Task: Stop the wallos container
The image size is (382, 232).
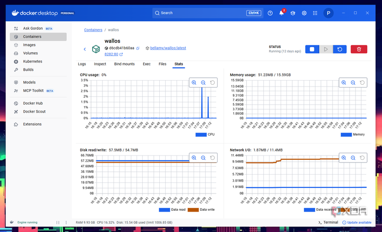Action: [x=312, y=49]
